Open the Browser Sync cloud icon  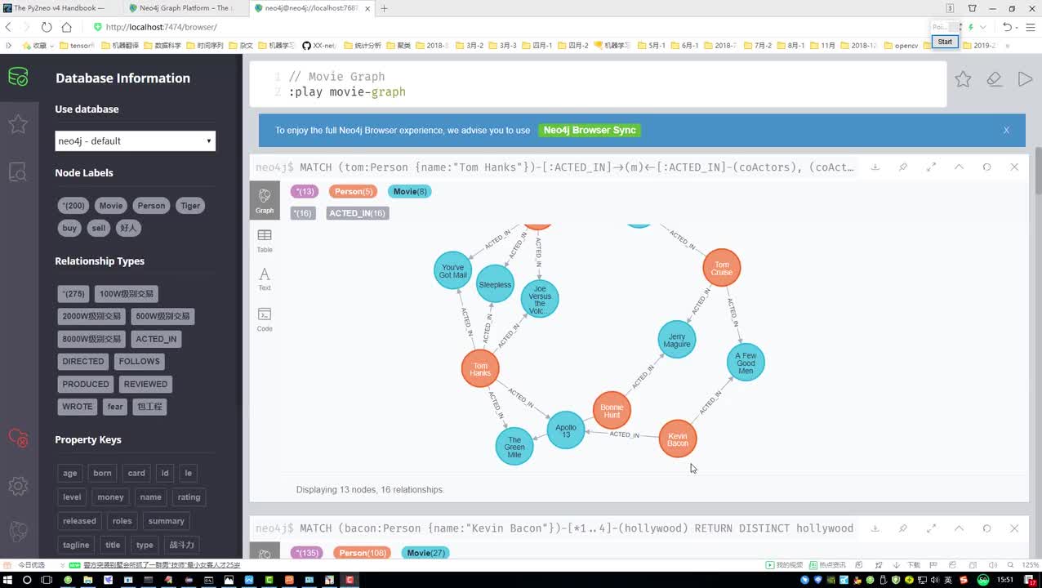click(x=18, y=439)
